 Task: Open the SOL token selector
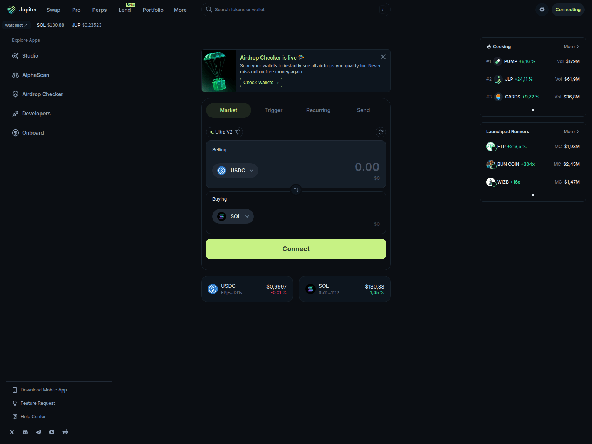pos(233,216)
